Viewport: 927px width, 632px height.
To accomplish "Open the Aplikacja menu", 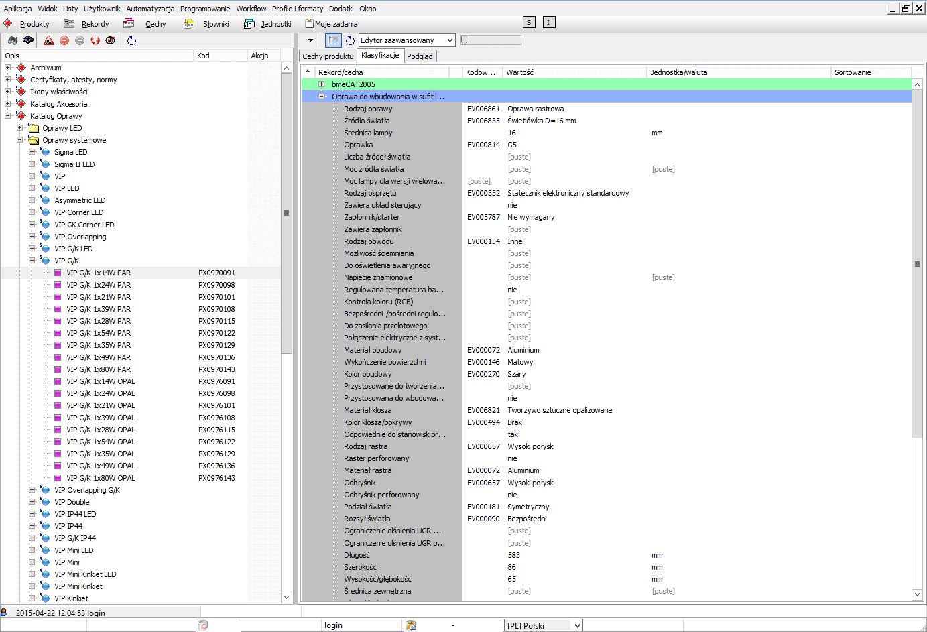I will point(17,9).
